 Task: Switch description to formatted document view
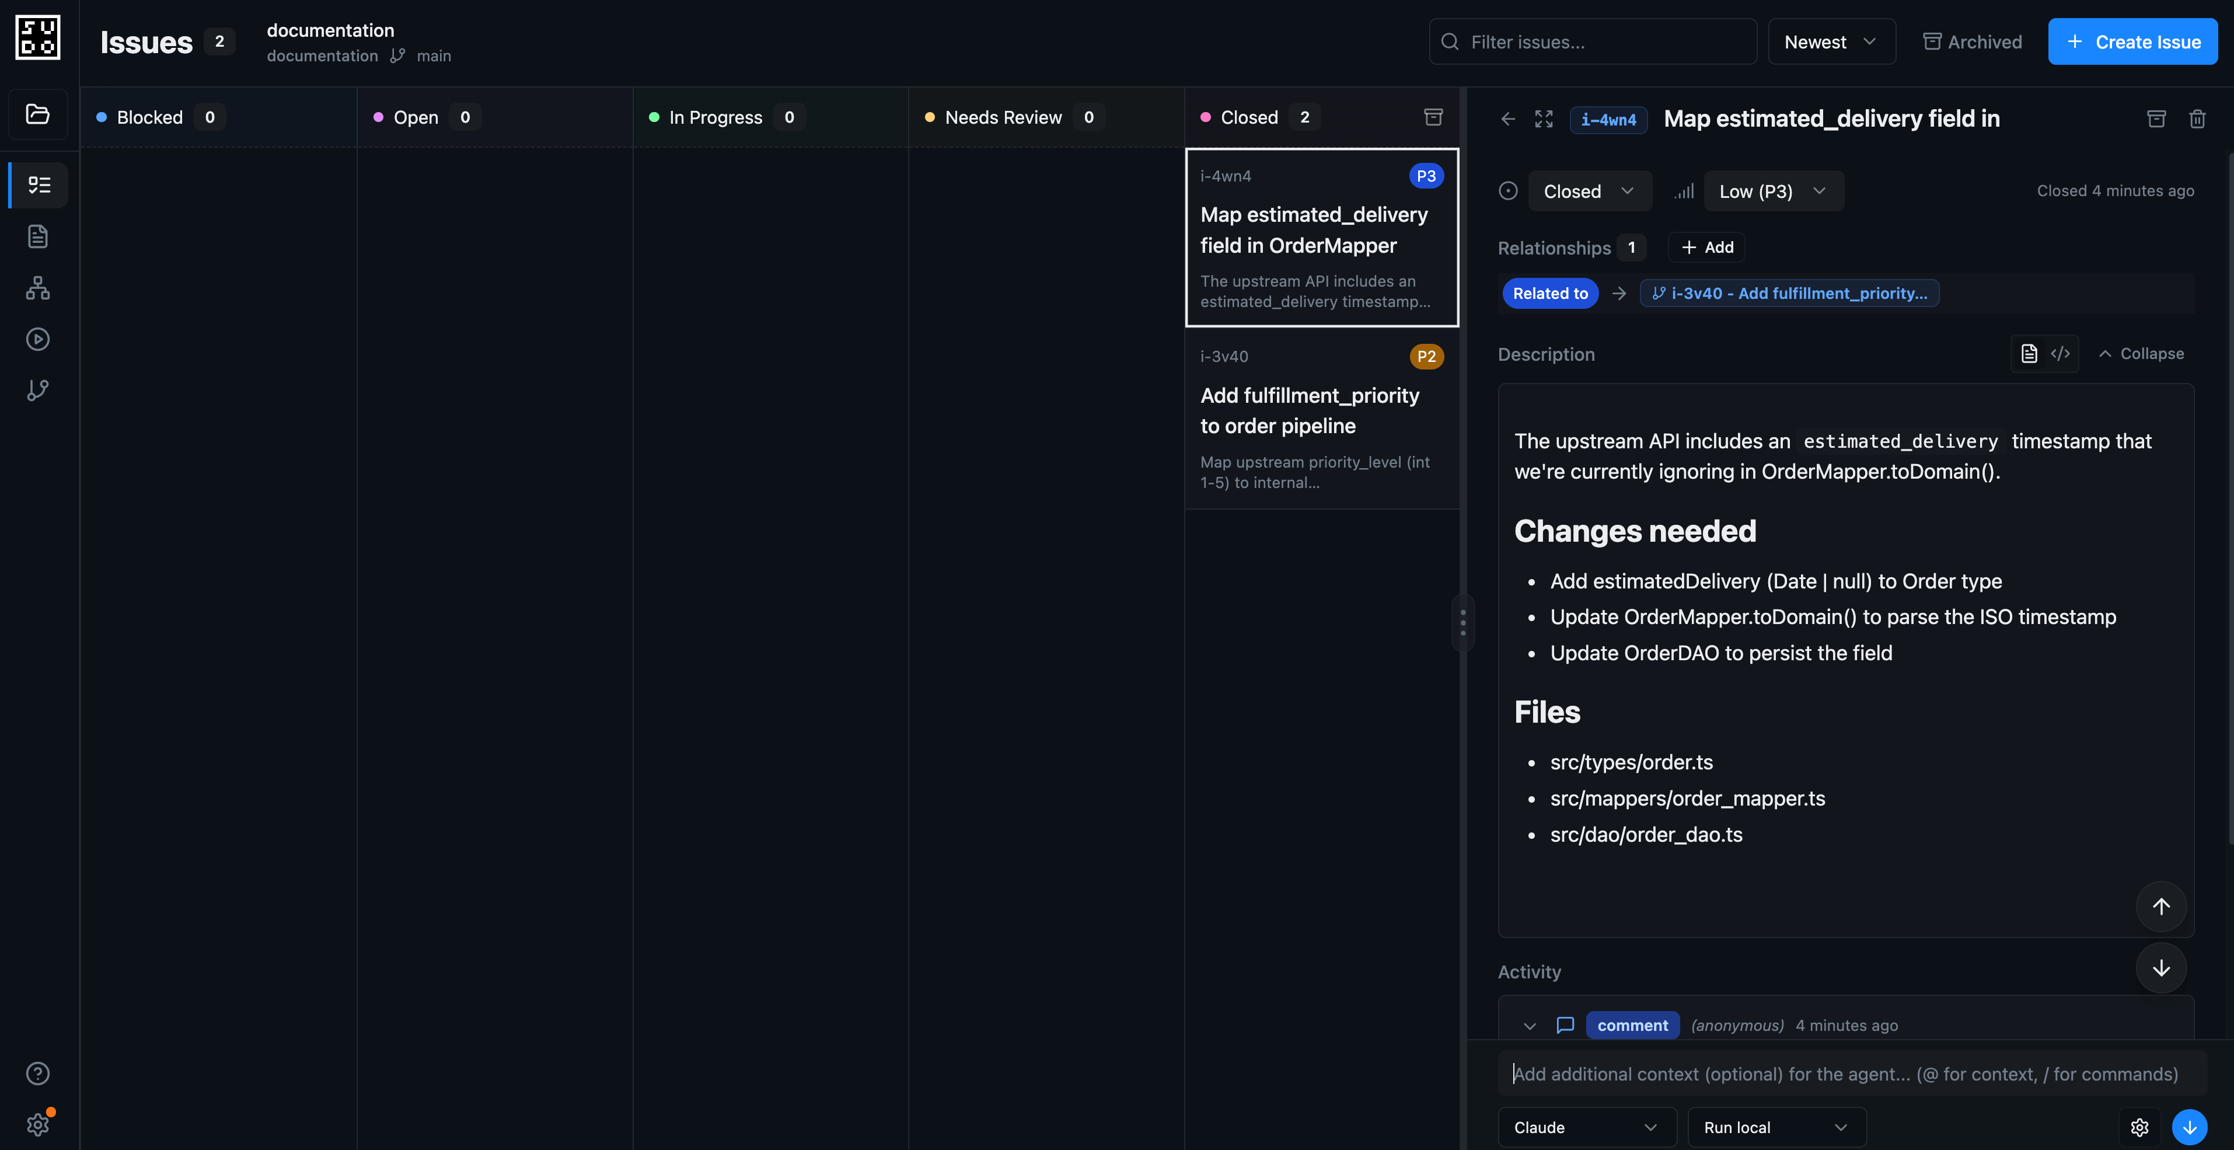point(2029,354)
